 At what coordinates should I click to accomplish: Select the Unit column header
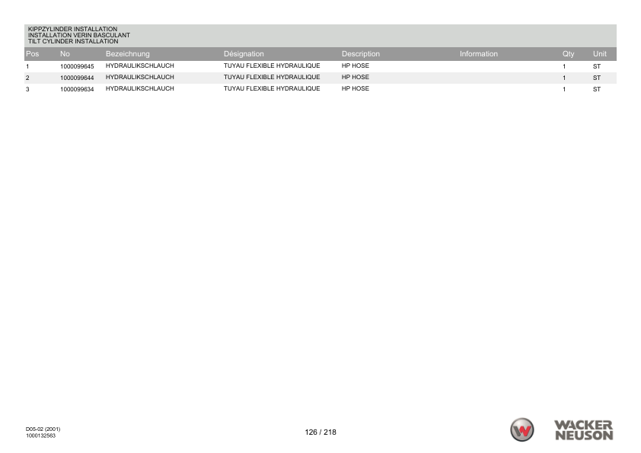(600, 54)
